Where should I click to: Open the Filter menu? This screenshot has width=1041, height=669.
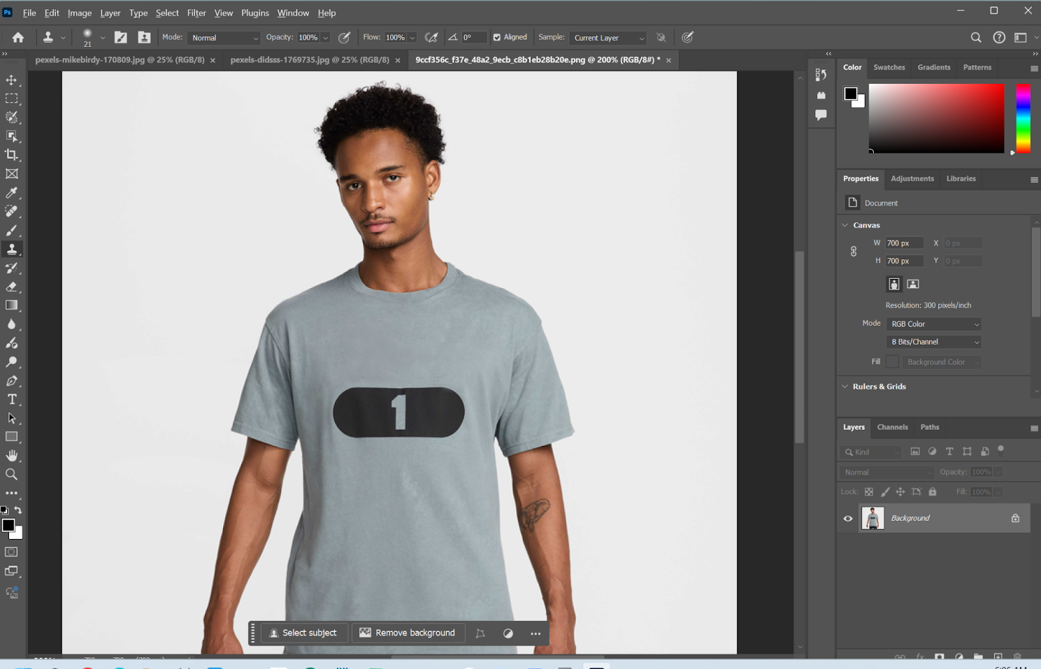pos(196,13)
